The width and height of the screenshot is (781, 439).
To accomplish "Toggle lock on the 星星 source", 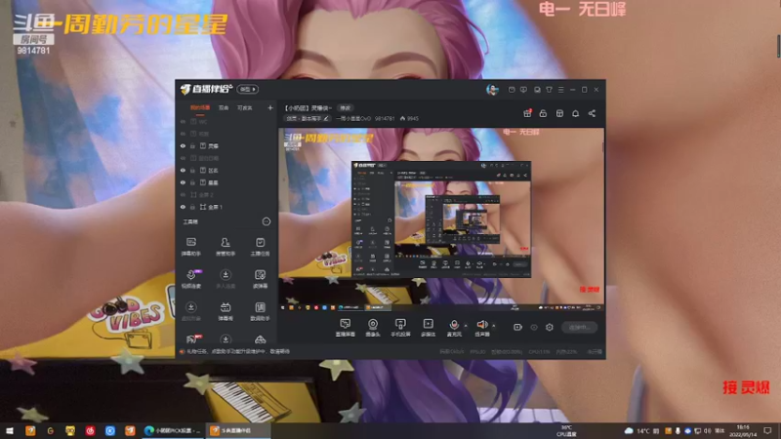I will (192, 182).
